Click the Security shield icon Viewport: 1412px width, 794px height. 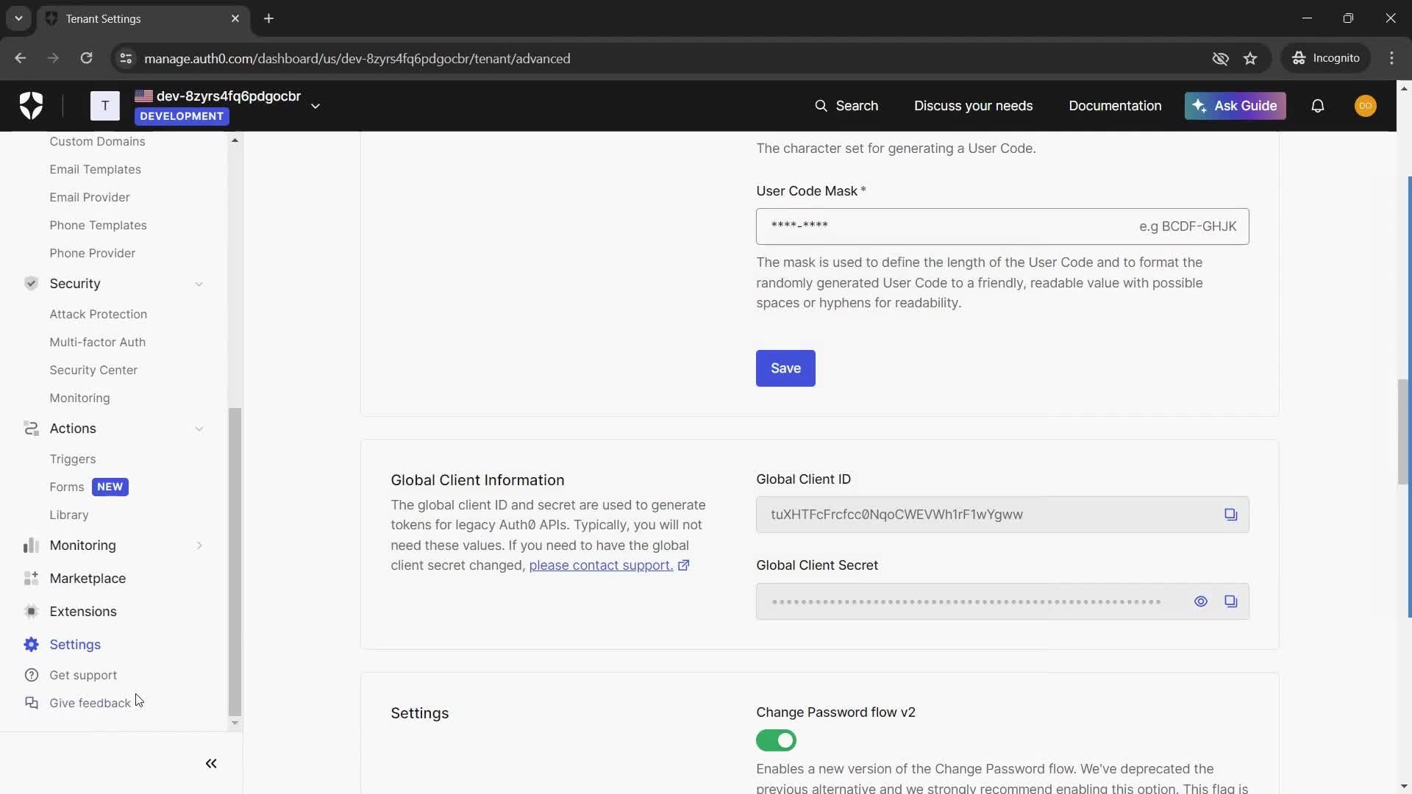[x=31, y=284]
